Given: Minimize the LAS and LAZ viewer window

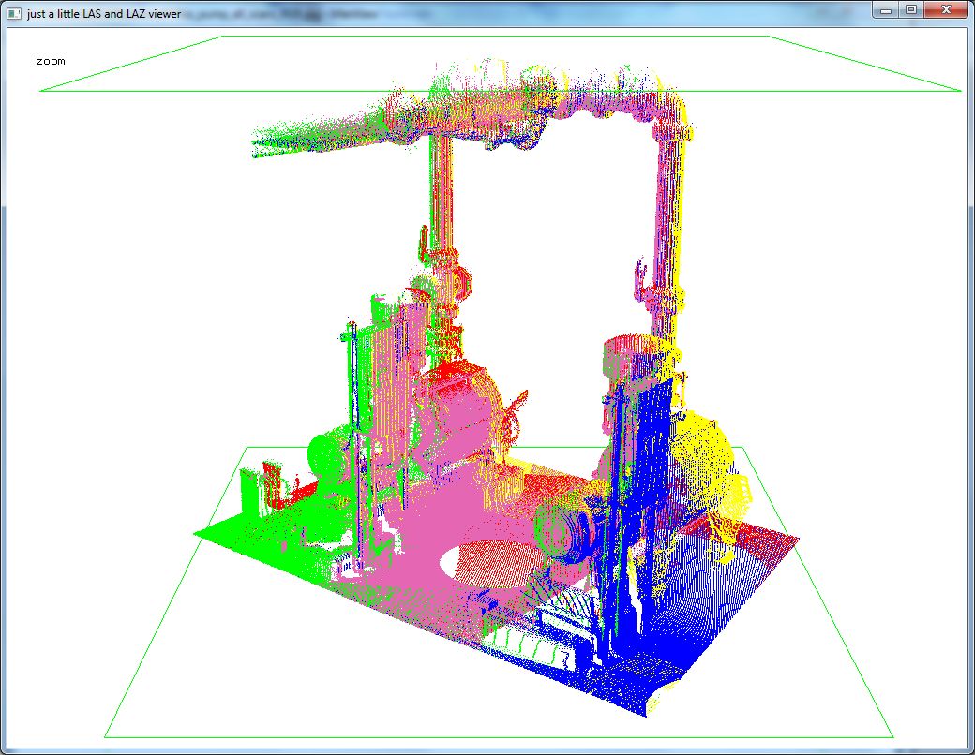Looking at the screenshot, I should pyautogui.click(x=886, y=10).
